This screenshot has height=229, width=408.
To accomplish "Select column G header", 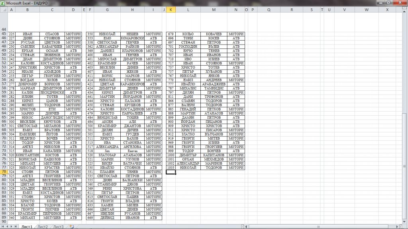I will point(107,10).
